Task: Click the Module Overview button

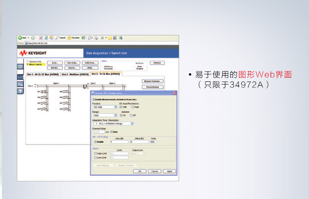Action: [x=153, y=81]
